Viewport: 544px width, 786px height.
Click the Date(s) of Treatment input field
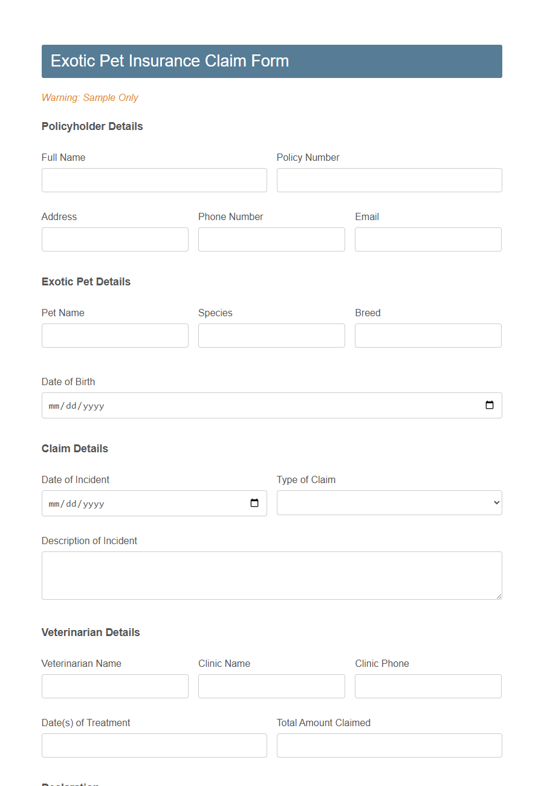[154, 745]
